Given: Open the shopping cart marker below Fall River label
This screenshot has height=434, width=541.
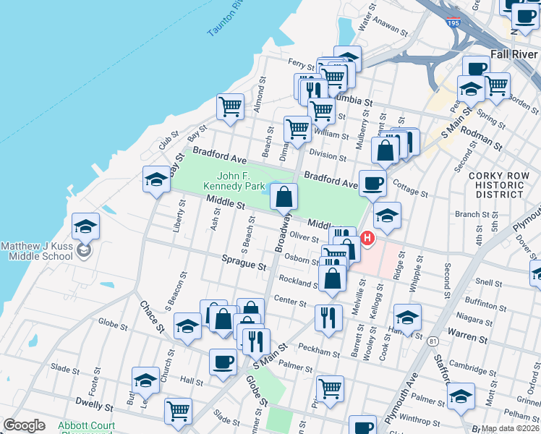Looking at the screenshot, I should coord(496,85).
